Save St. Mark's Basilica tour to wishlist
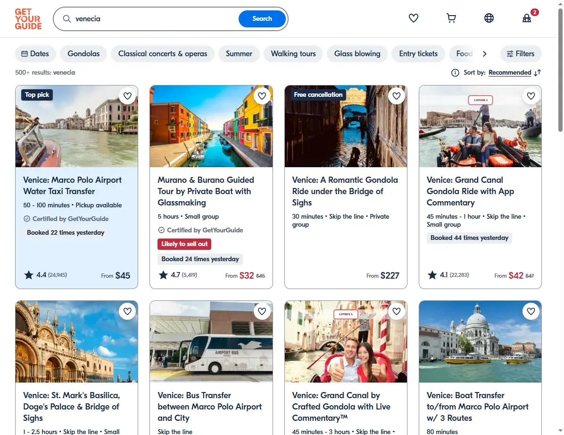564x435 pixels. (127, 311)
